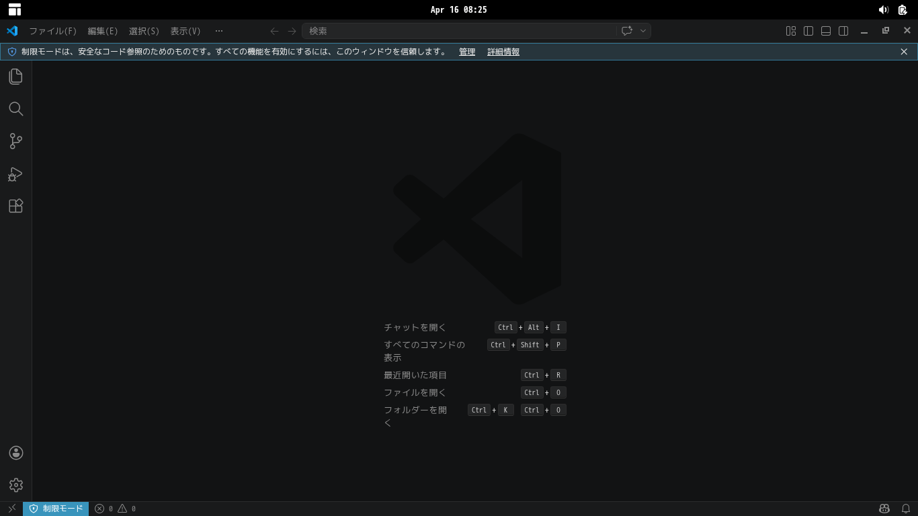The width and height of the screenshot is (918, 516).
Task: Open the Run and Debug view
Action: (x=15, y=174)
